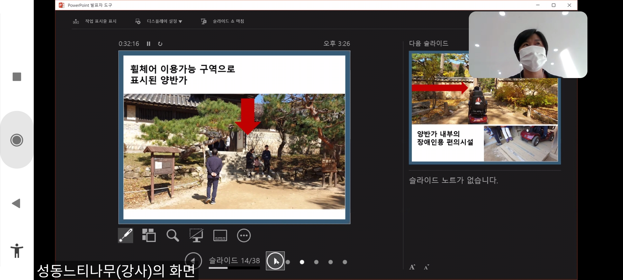Open the see all slides grid view

coord(149,235)
